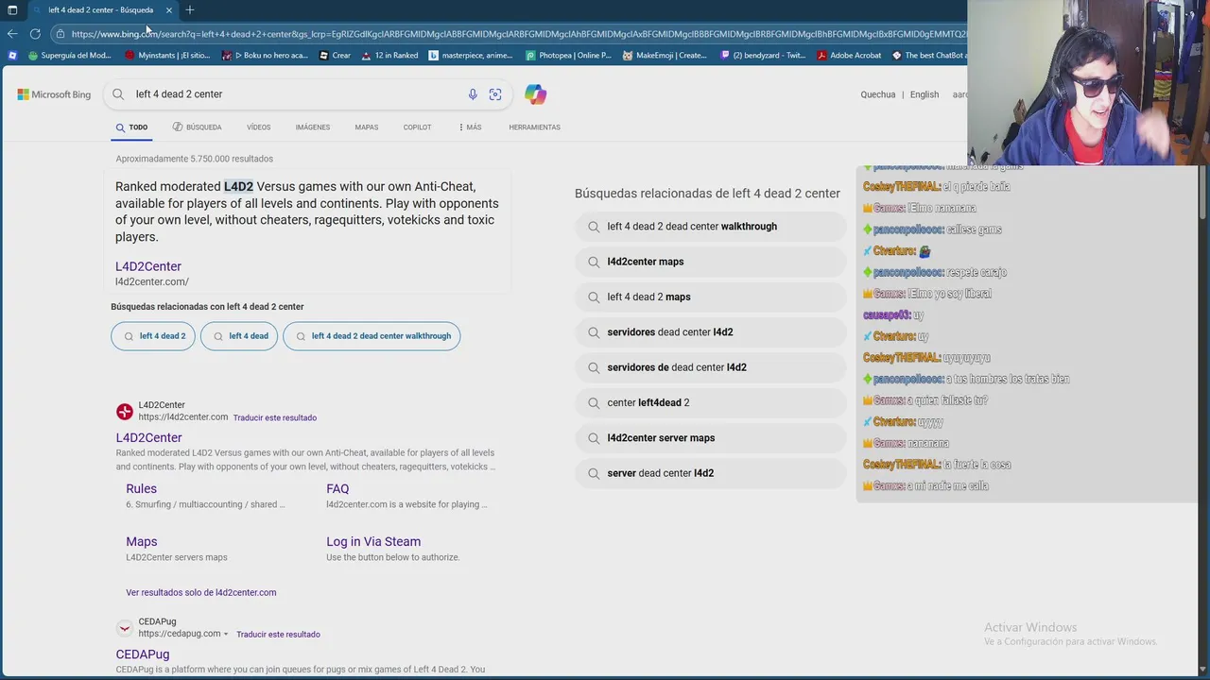Image resolution: width=1210 pixels, height=680 pixels.
Task: Click 'left 4 dead' related chip
Action: point(239,336)
